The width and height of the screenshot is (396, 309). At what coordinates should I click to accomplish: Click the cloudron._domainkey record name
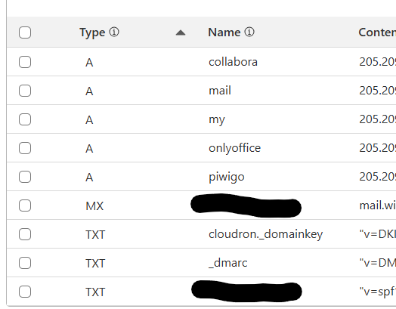pos(266,234)
